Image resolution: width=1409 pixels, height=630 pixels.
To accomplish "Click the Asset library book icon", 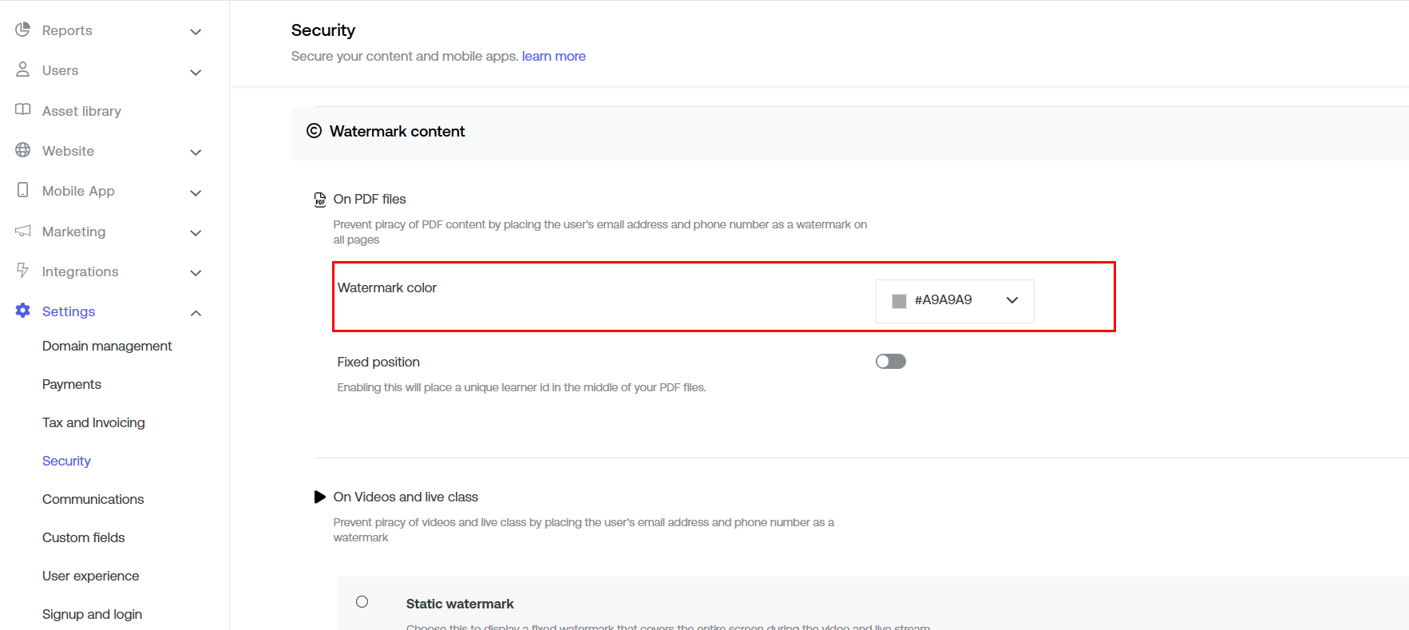I will (22, 110).
